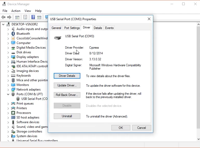
Task: Click Roll Back Driver... button
Action: (67, 95)
